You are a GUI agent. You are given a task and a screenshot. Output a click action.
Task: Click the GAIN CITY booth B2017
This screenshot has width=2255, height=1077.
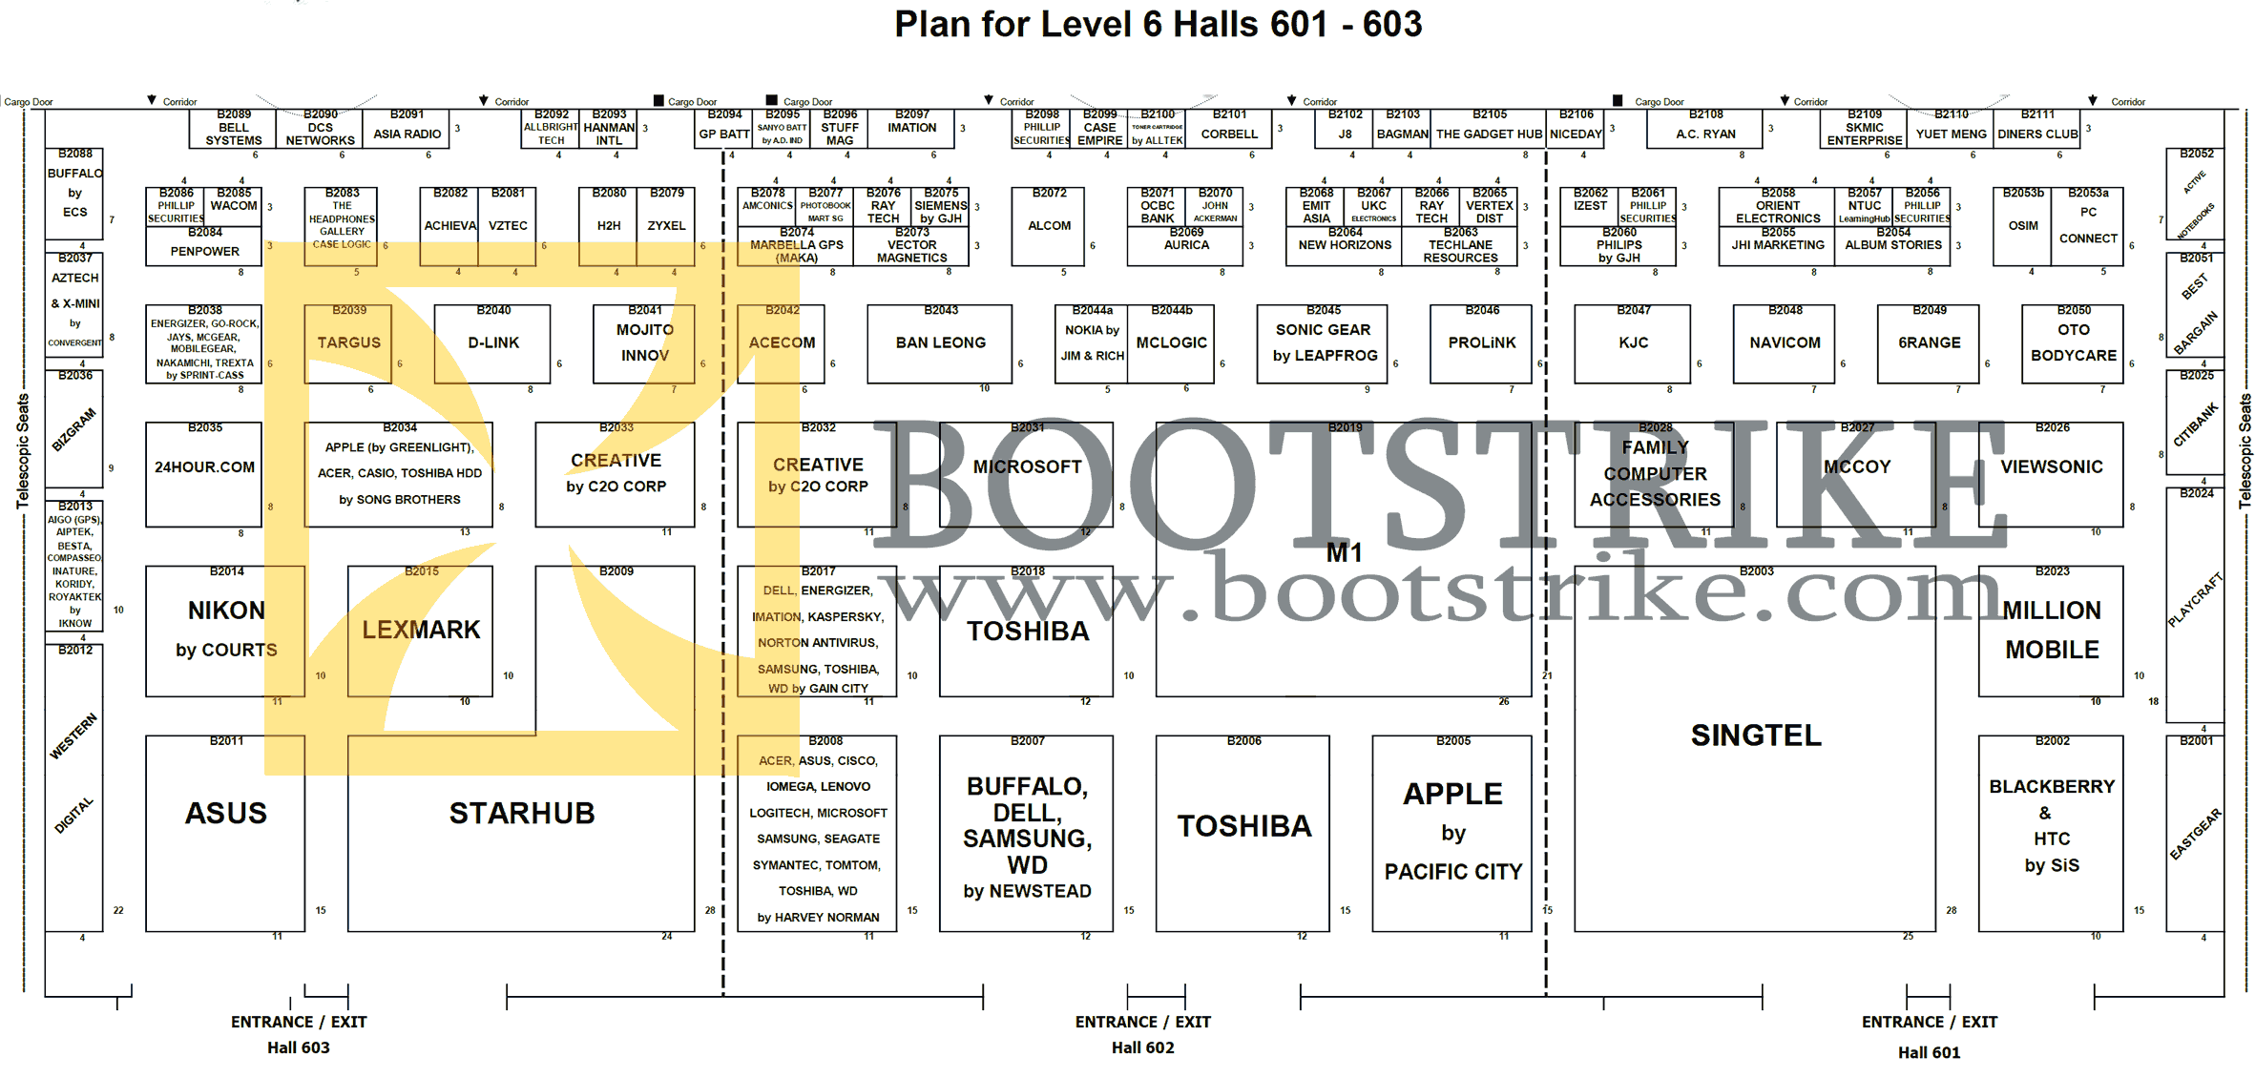tap(818, 631)
